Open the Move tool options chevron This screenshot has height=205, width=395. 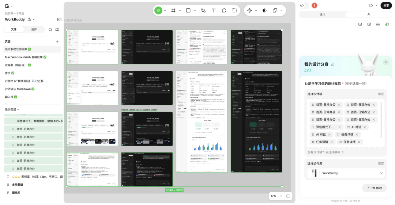click(165, 11)
